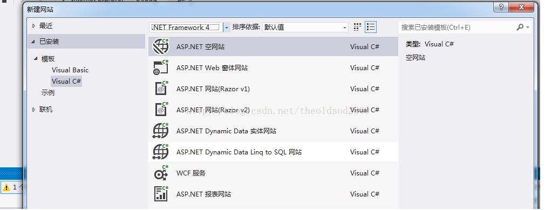
Task: Select the 联机 category
Action: pyautogui.click(x=46, y=109)
